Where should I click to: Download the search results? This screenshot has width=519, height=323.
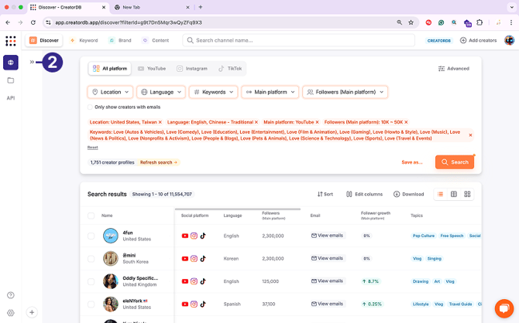(408, 194)
